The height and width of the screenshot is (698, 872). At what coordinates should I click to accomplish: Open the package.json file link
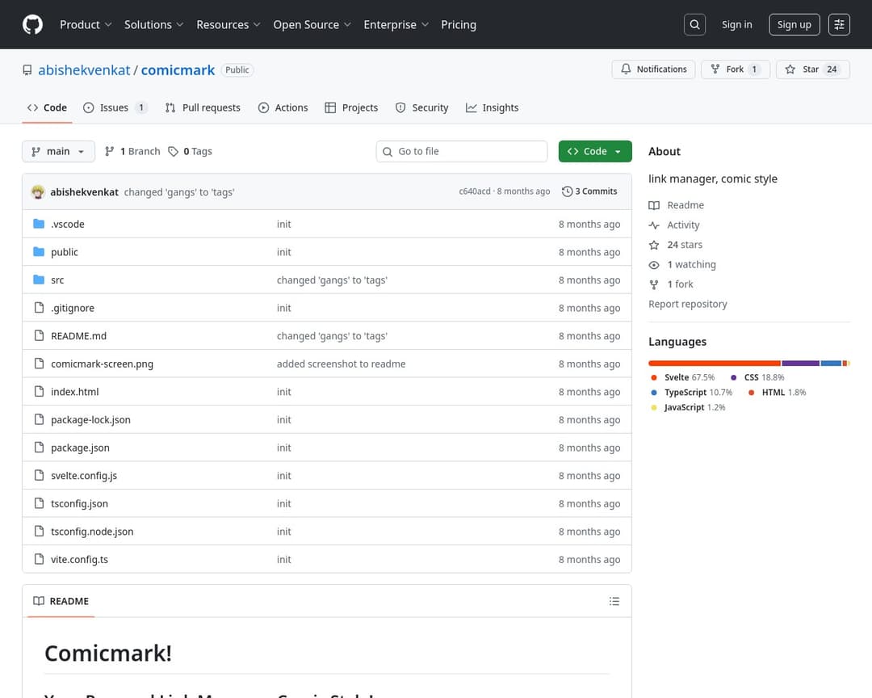[x=80, y=448]
